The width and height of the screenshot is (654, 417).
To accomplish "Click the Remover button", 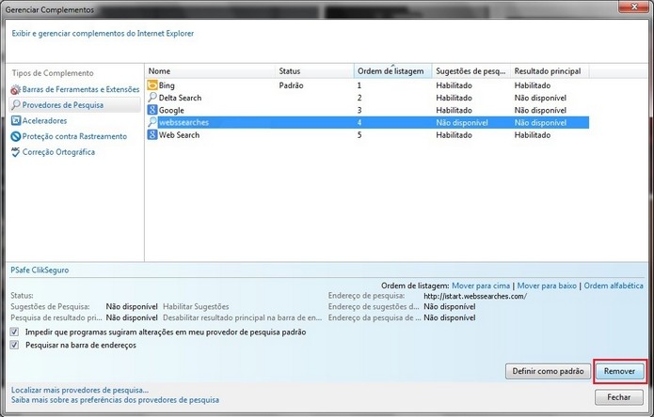I will [619, 371].
